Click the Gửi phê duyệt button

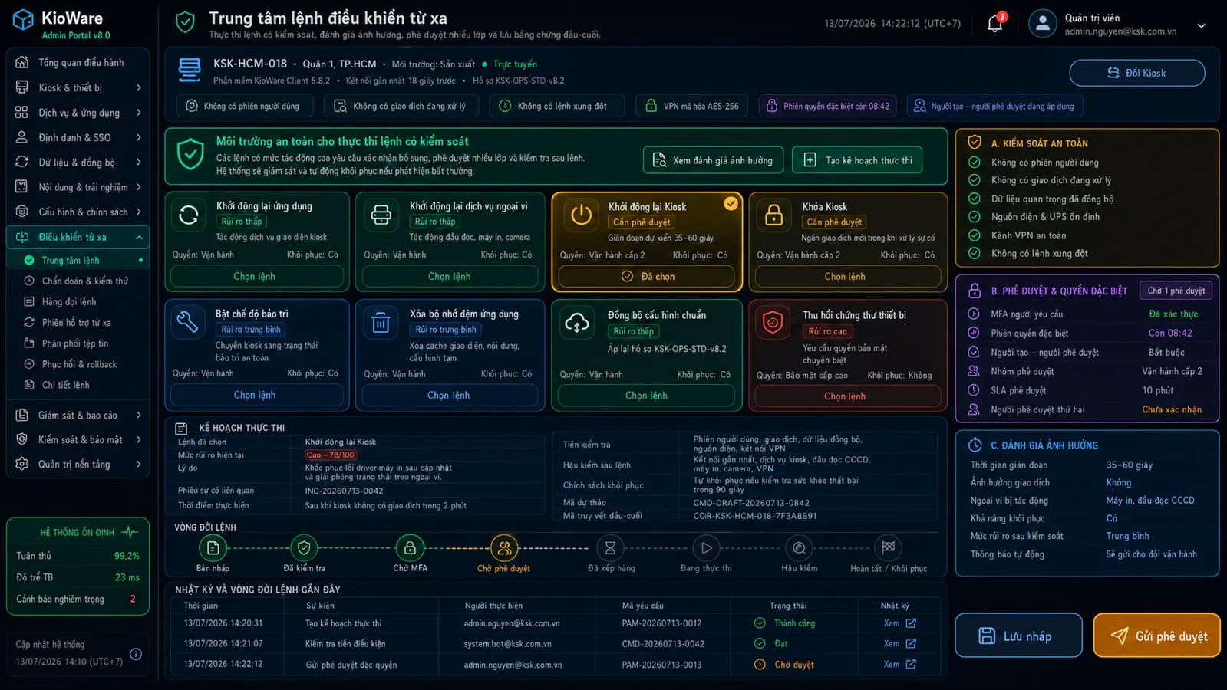pos(1157,636)
